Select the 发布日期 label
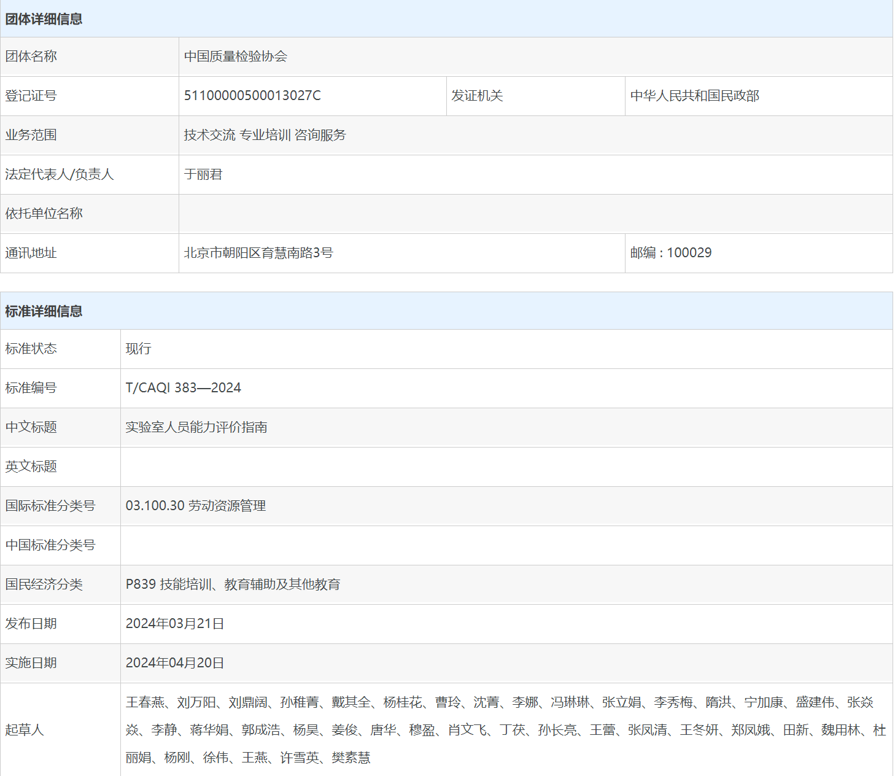 31,624
